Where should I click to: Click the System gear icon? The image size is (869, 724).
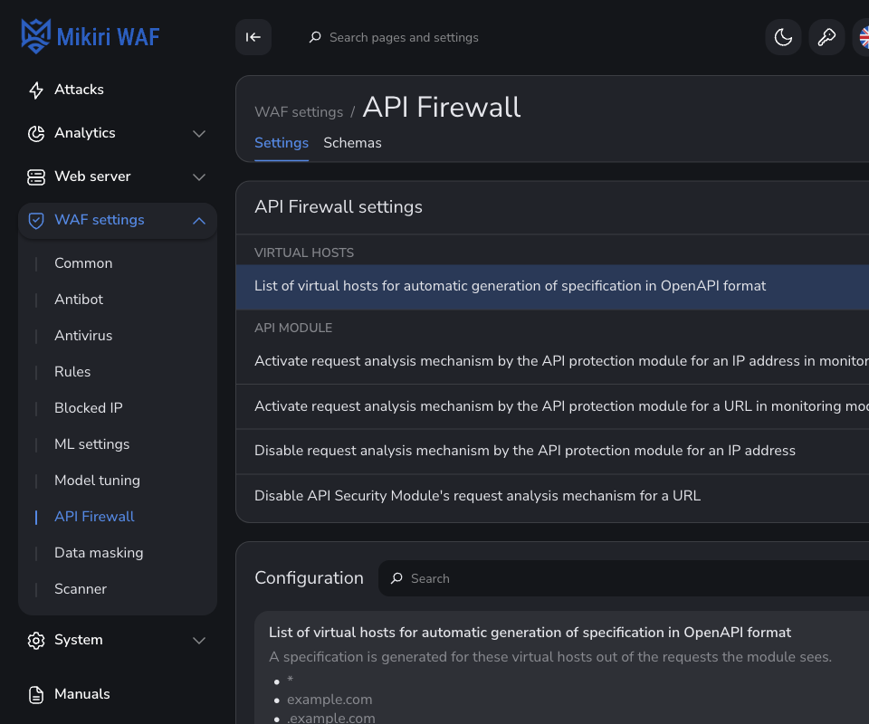36,641
